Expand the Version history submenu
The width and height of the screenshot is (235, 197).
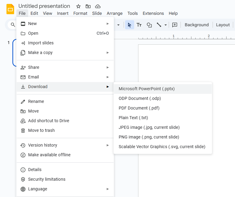coord(65,145)
